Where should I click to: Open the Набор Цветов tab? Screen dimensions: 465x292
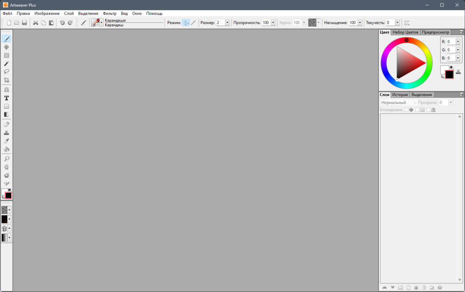coord(405,32)
